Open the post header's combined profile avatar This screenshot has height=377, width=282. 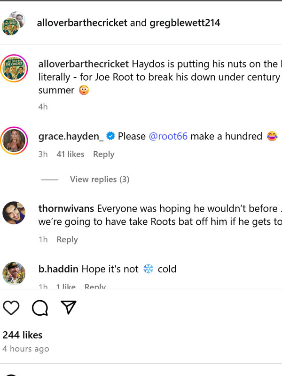point(14,23)
